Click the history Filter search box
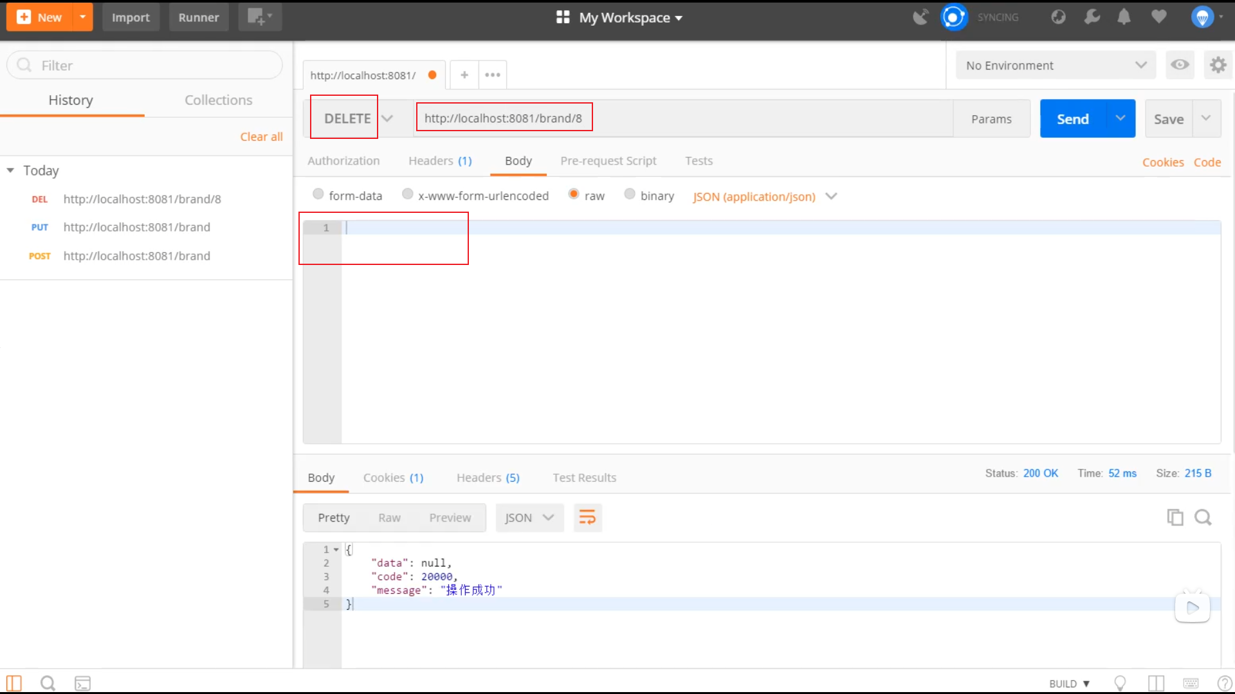 pos(145,65)
